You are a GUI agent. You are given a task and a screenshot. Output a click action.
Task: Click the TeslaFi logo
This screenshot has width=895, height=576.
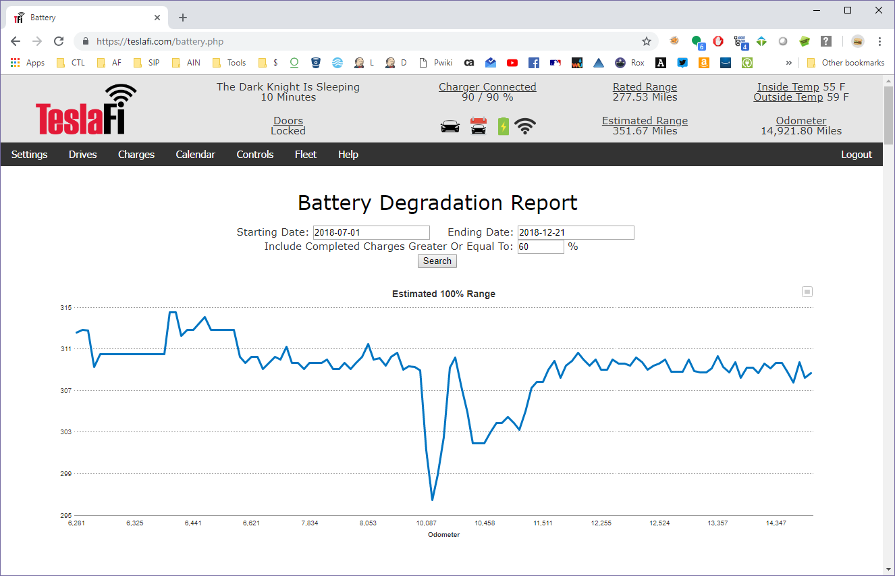pyautogui.click(x=86, y=109)
